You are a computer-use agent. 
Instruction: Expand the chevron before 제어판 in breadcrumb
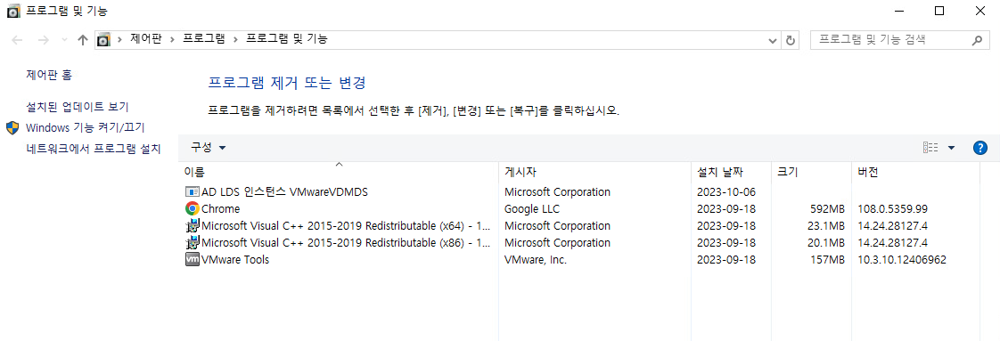click(120, 39)
